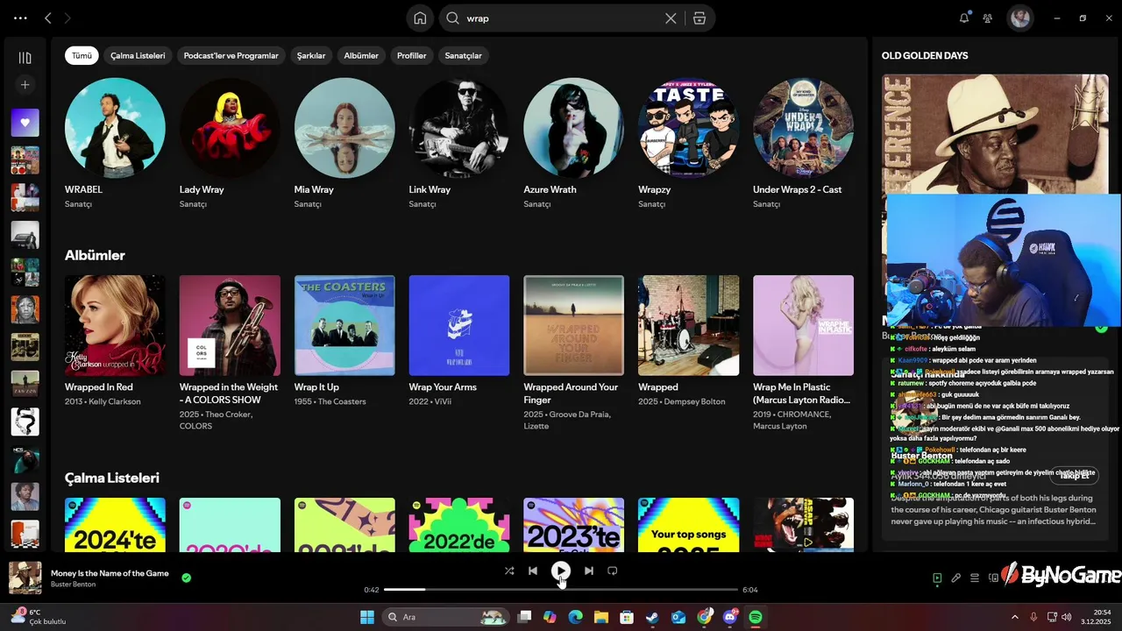Viewport: 1122px width, 631px height.
Task: Toggle Now Playing view panel
Action: click(937, 578)
